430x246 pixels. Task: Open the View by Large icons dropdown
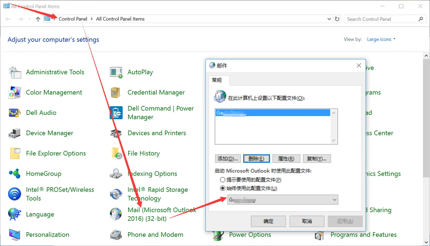click(381, 39)
